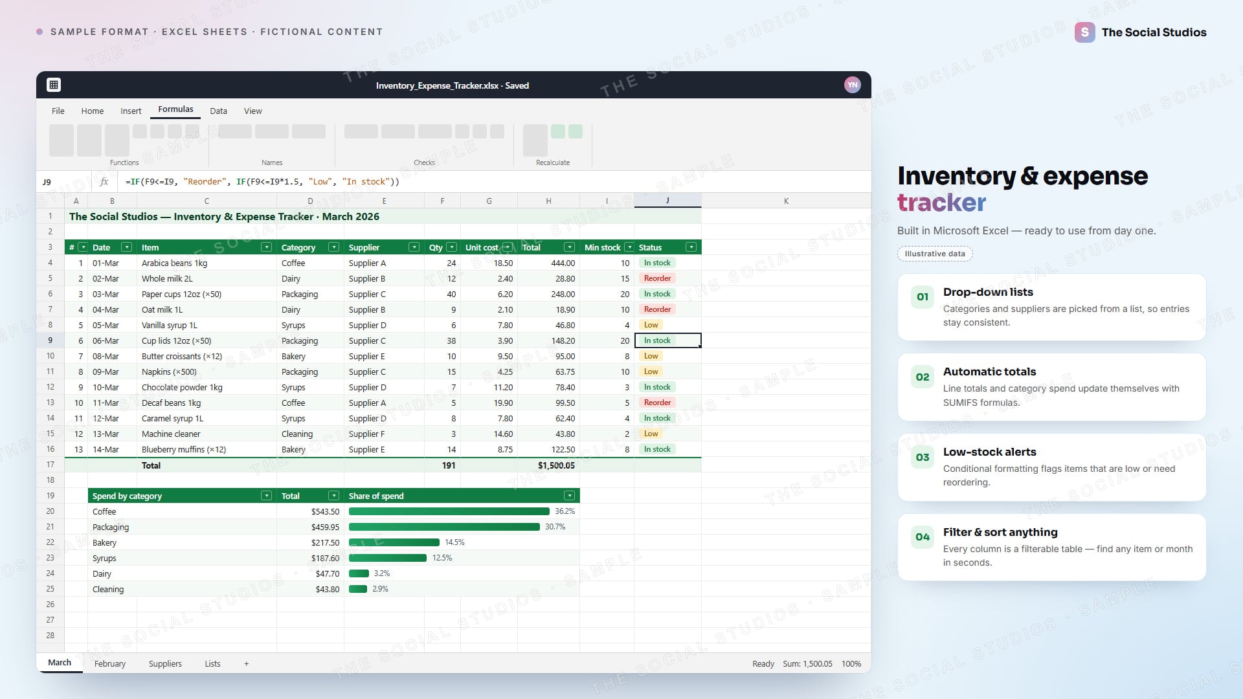1243x699 pixels.
Task: Open the Supplier column filter dropdown
Action: coord(414,247)
